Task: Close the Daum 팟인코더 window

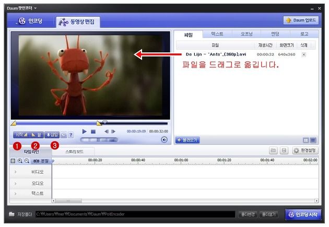Action: tap(320, 8)
